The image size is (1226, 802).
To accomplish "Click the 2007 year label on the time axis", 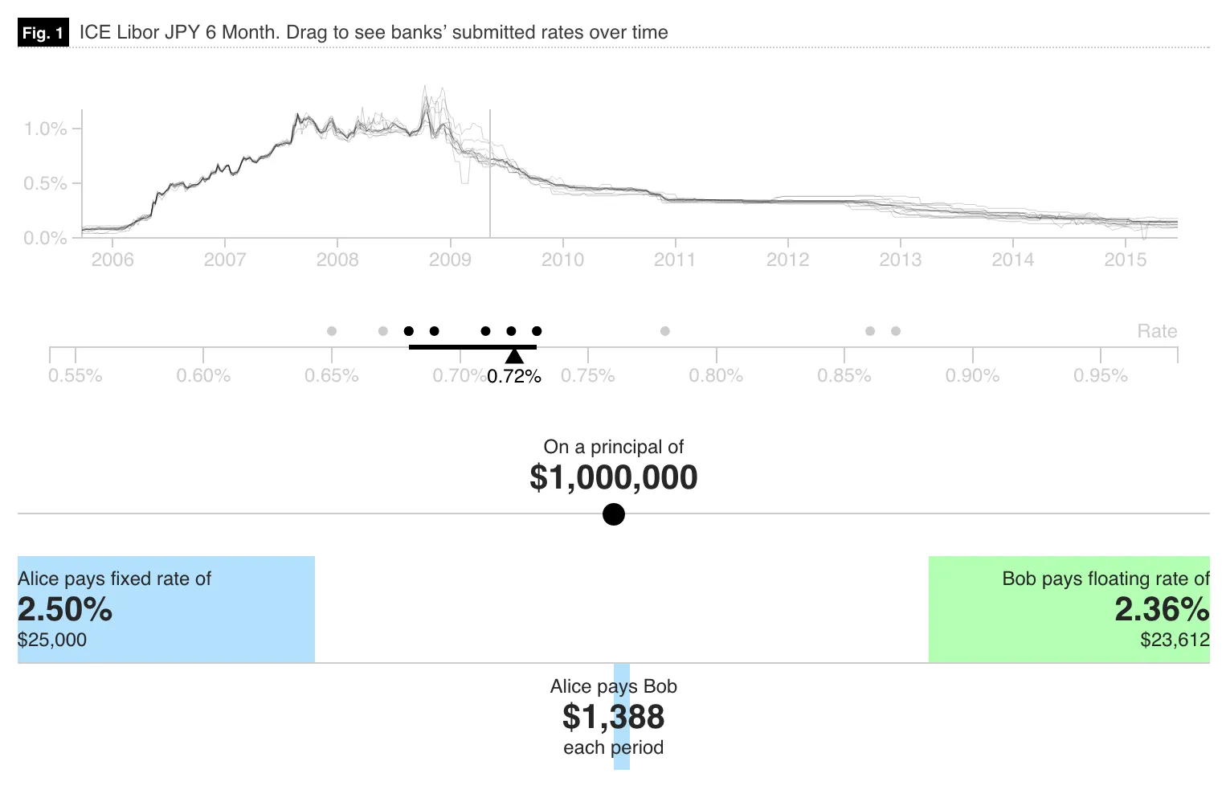I will [x=225, y=260].
